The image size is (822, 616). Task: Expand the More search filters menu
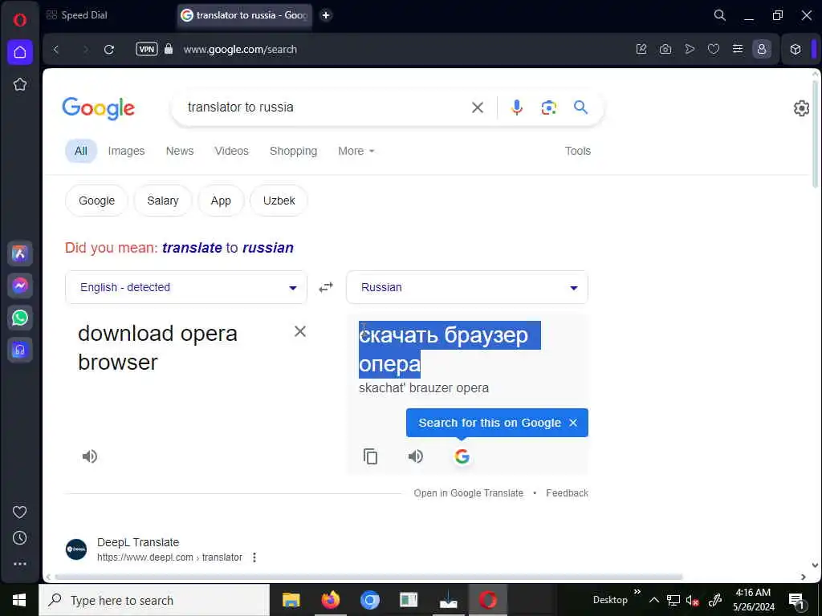point(356,151)
